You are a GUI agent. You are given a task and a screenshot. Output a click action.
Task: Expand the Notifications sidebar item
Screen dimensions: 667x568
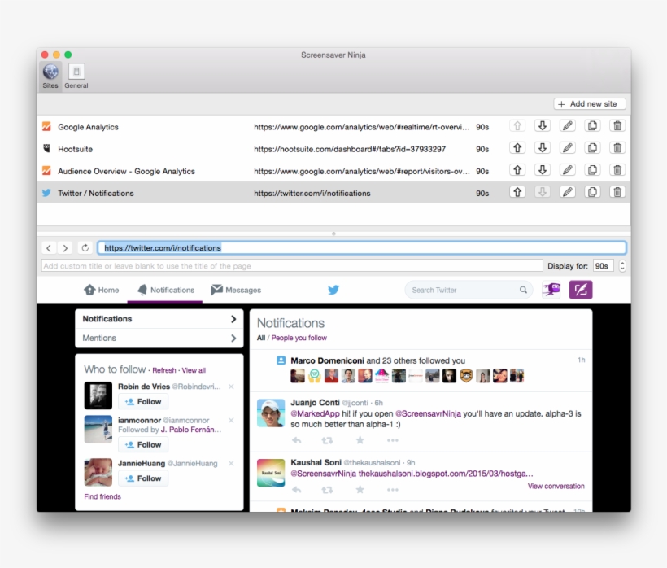point(159,319)
